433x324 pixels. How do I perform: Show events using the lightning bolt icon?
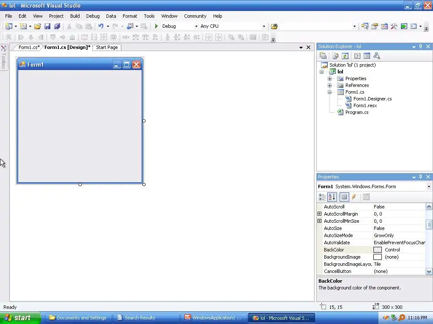(x=354, y=197)
